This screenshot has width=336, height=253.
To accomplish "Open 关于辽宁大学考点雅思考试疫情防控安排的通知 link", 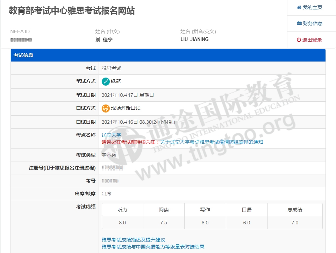I will (x=212, y=142).
